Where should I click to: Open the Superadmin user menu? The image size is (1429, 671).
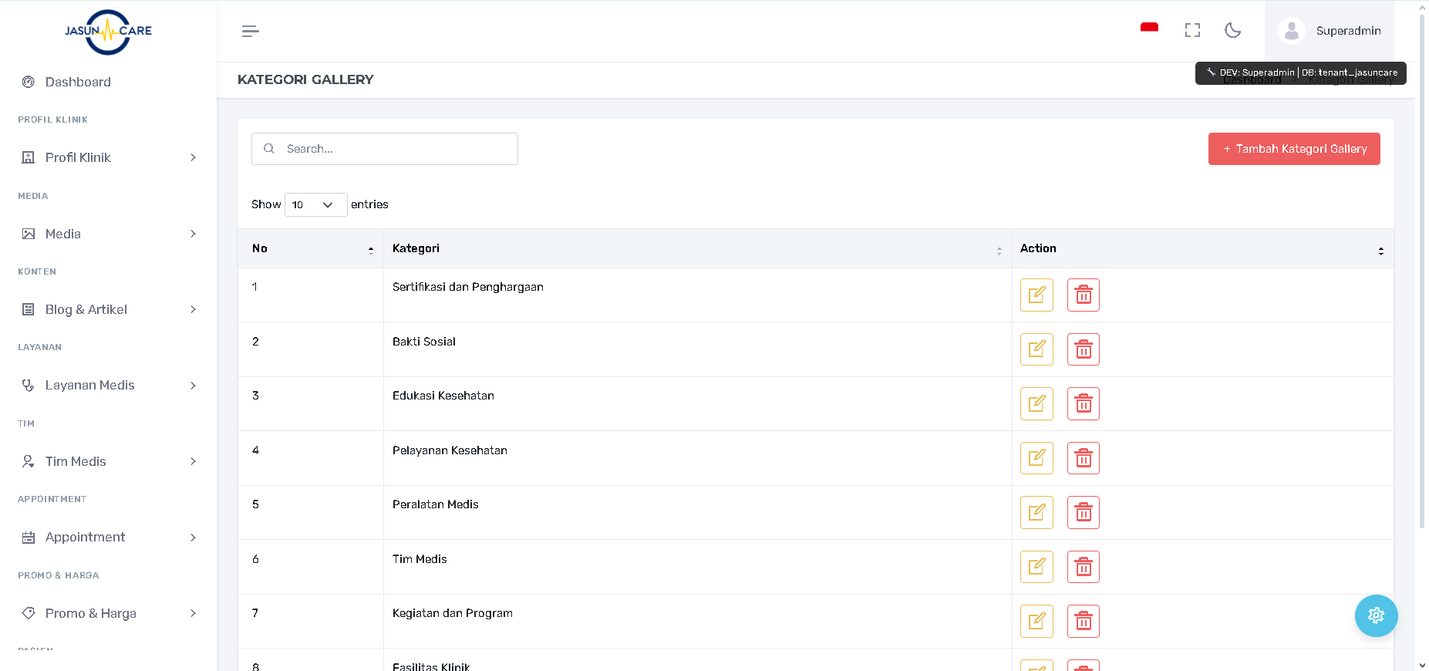[1330, 31]
